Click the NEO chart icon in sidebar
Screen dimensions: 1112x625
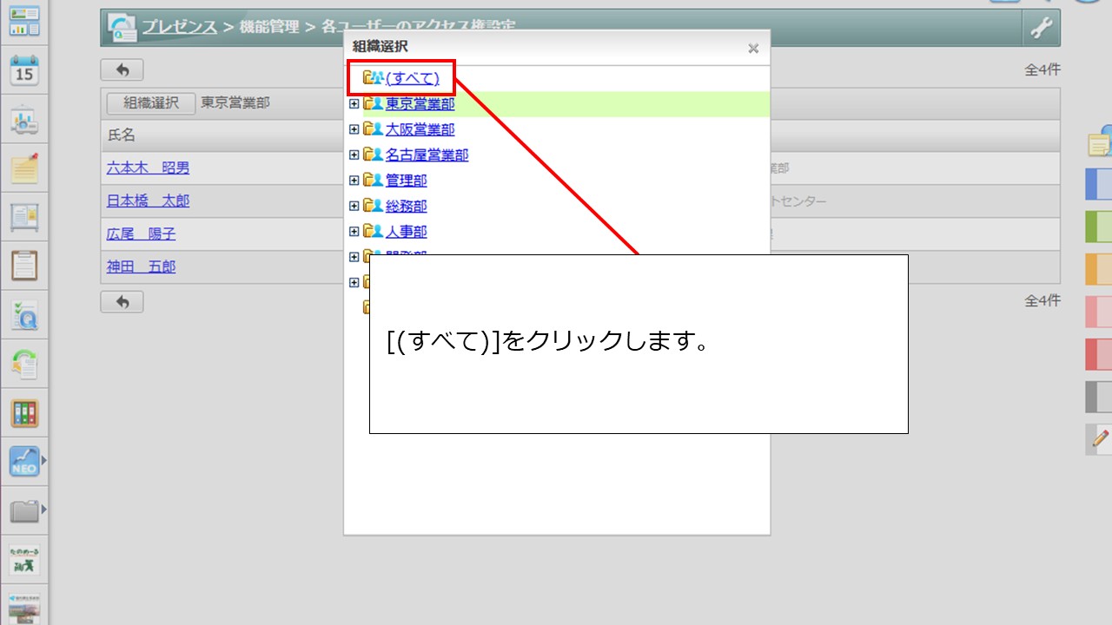(24, 461)
